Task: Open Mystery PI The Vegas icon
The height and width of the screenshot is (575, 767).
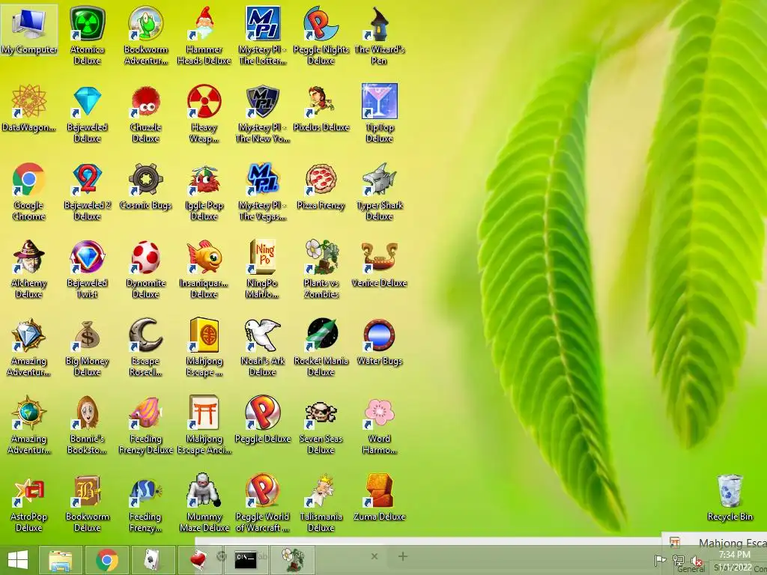Action: coord(263,191)
